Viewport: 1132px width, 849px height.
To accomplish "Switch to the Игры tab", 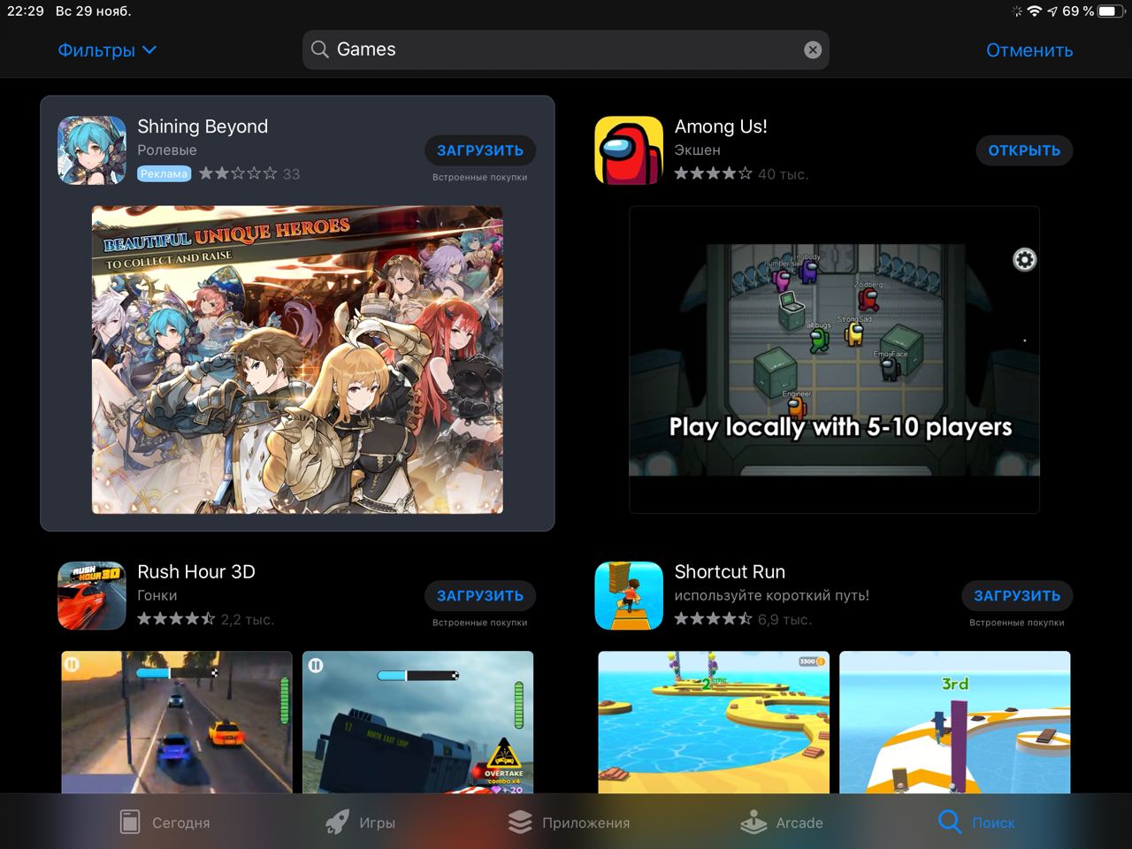I will click(360, 822).
